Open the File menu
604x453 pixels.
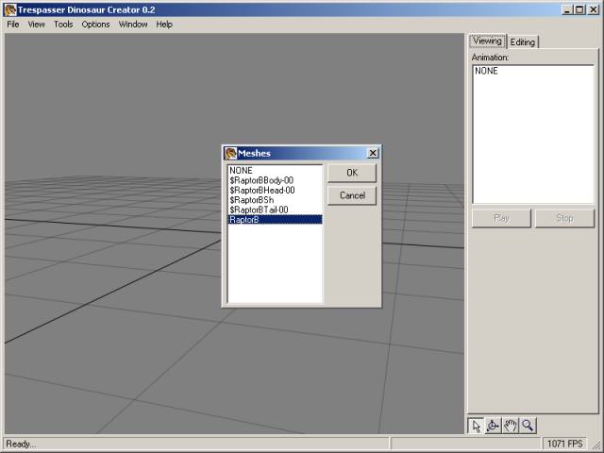click(x=13, y=25)
